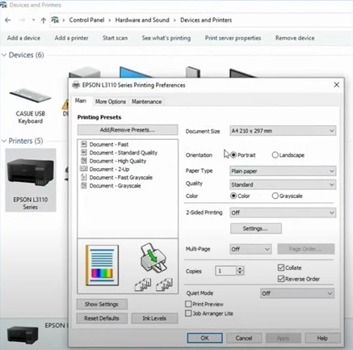
Task: Click the Help button
Action: tap(322, 338)
